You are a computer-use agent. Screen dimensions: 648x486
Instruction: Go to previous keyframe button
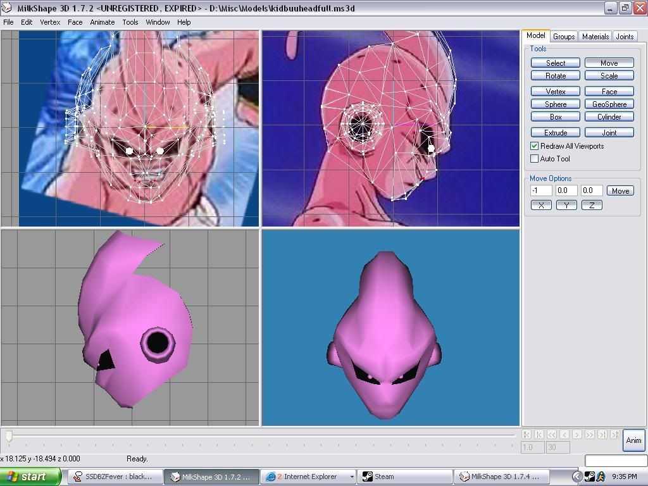[539, 434]
